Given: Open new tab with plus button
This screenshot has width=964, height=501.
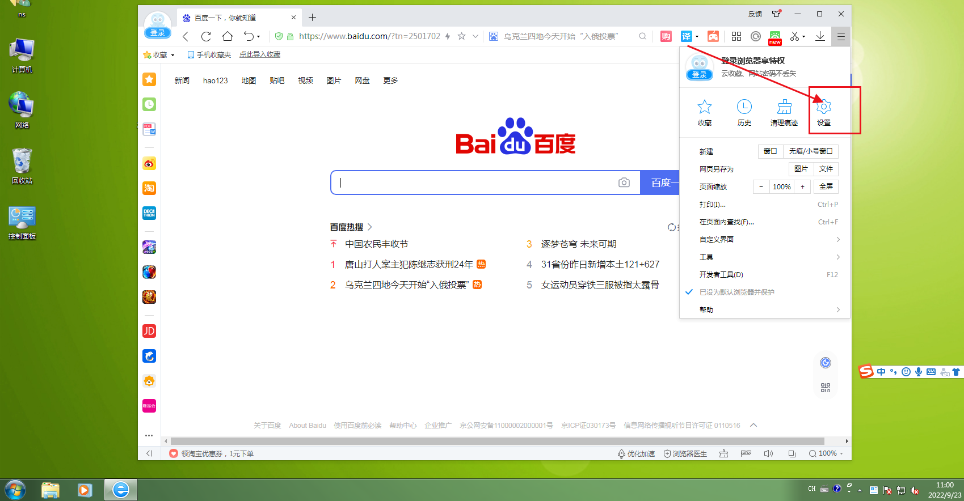Looking at the screenshot, I should click(312, 18).
